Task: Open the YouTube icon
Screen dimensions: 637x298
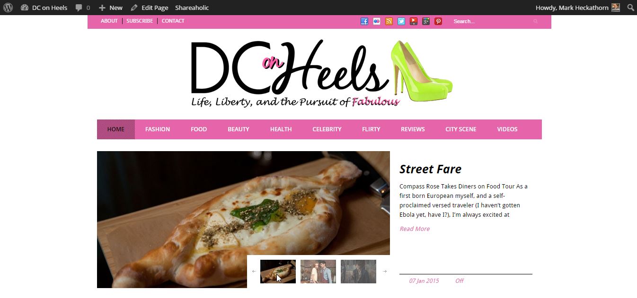Action: click(414, 21)
